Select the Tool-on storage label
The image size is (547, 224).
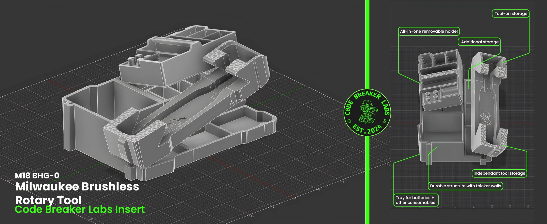511,13
